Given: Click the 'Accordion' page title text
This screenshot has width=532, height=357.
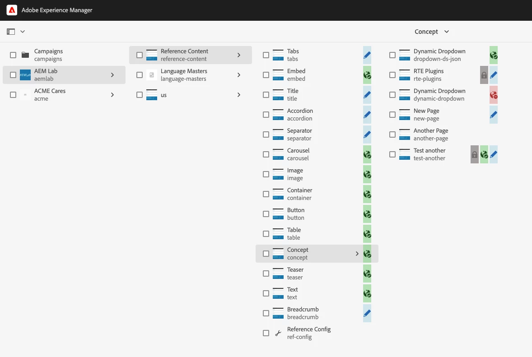Looking at the screenshot, I should click(x=300, y=111).
